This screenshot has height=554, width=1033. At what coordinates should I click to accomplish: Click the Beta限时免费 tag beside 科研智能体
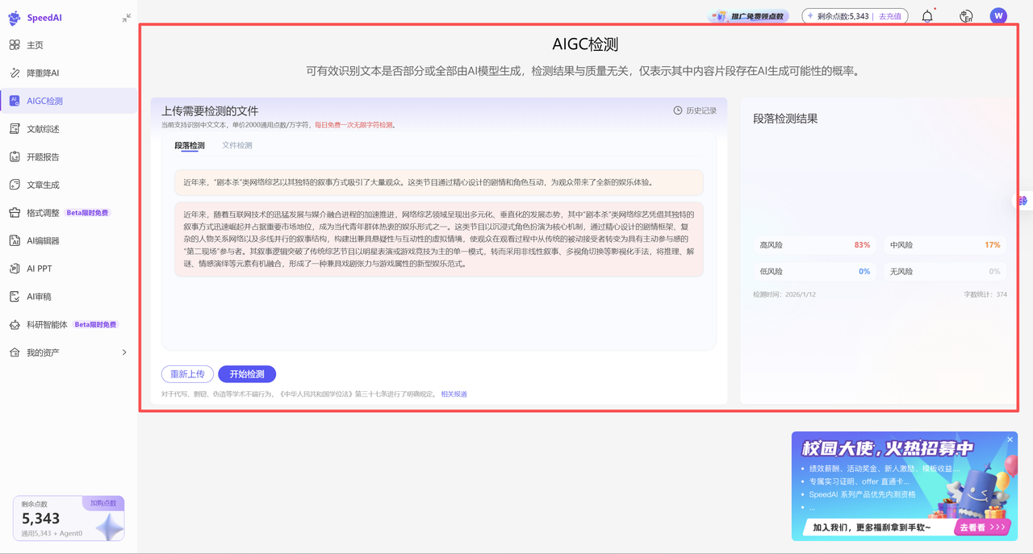[96, 324]
